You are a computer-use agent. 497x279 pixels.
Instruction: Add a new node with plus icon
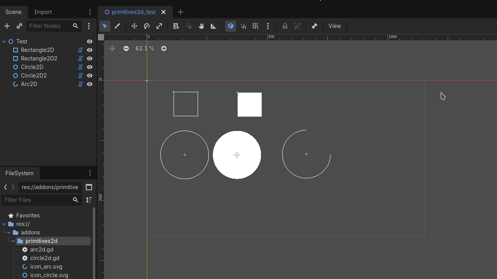pos(7,26)
